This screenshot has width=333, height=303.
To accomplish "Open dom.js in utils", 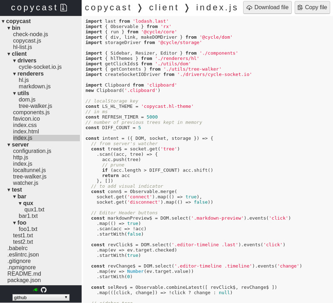I will pos(27,100).
